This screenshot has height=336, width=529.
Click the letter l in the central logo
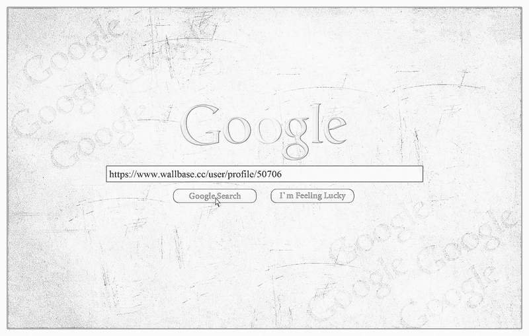[317, 123]
